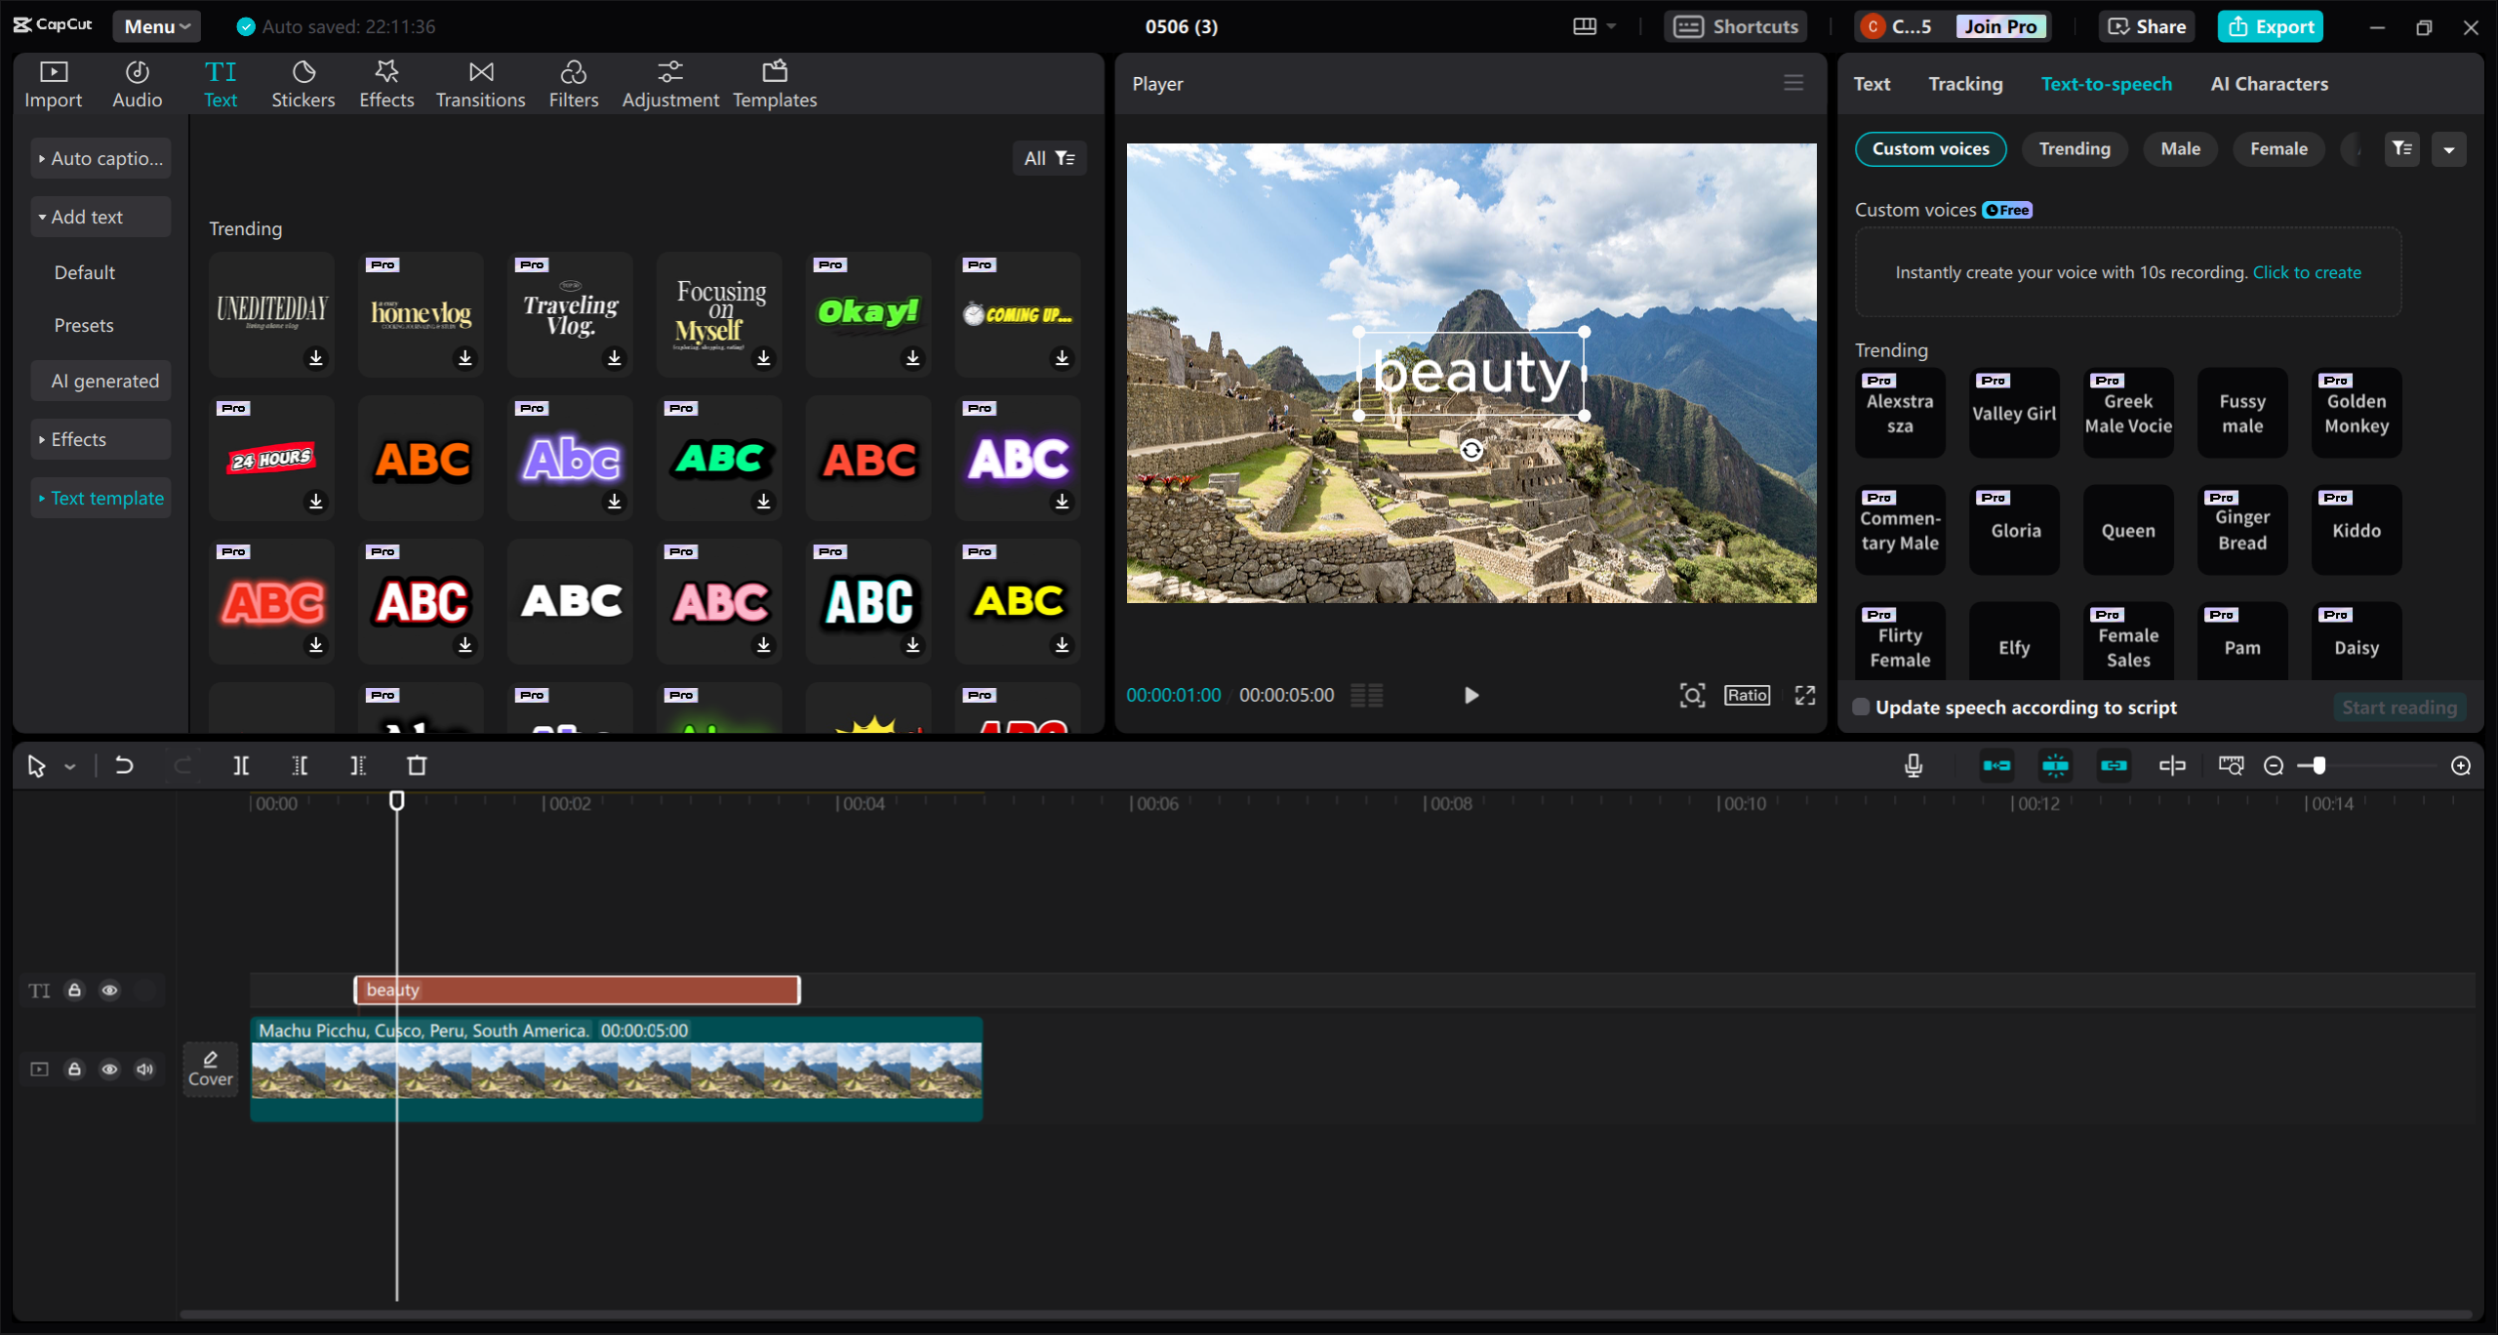Select the Delete icon in timeline toolbar

pyautogui.click(x=417, y=765)
